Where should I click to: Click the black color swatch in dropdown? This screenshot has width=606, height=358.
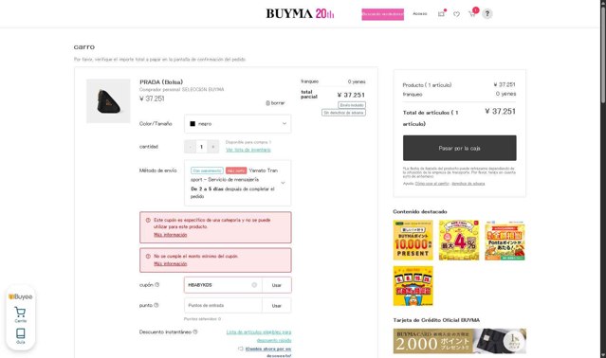pos(193,124)
